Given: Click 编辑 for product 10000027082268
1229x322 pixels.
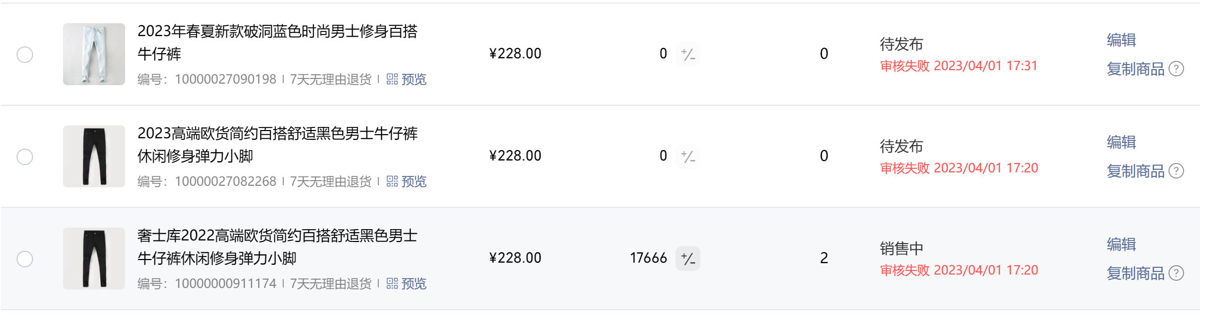Looking at the screenshot, I should (x=1121, y=142).
